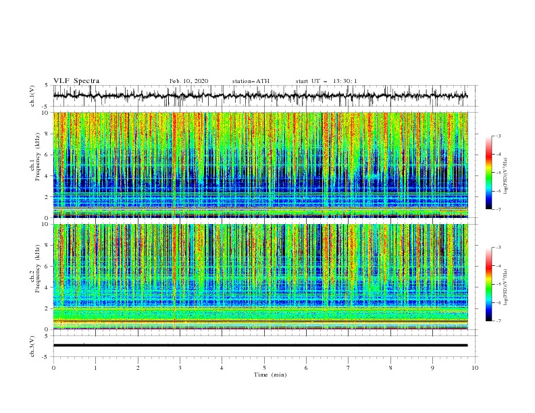Click the "4" kHz tick of ch.2 frequency axis
This screenshot has height=413, width=535.
click(48, 287)
